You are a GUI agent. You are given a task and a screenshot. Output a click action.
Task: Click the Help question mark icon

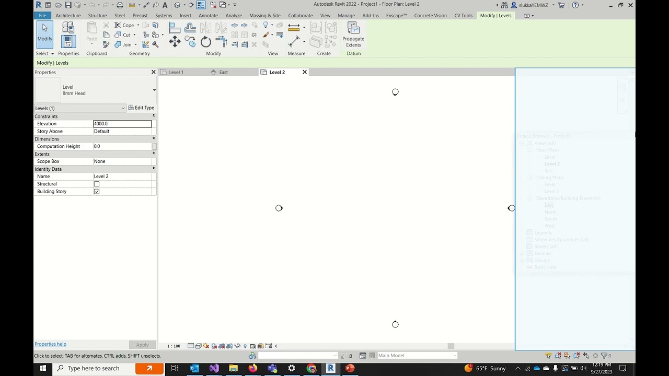tap(575, 5)
